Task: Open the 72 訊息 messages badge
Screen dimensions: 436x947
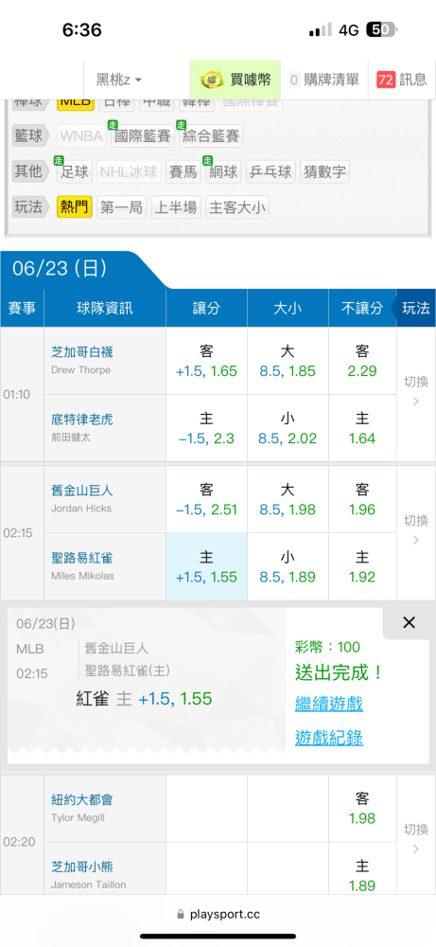Action: point(401,80)
